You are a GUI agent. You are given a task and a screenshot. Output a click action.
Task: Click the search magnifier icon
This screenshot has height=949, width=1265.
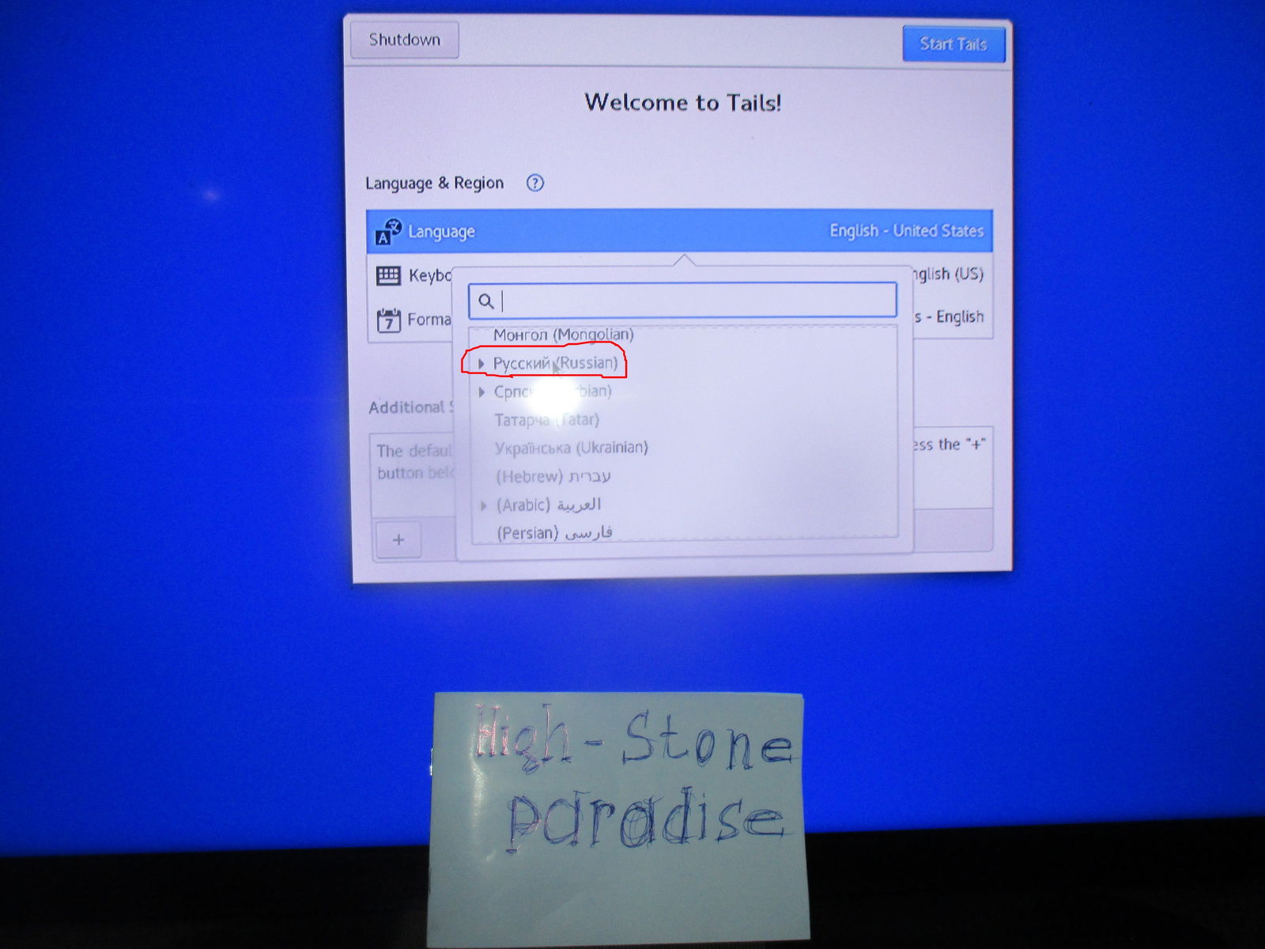(486, 301)
